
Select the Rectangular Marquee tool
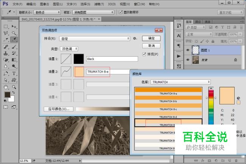pyautogui.click(x=6, y=27)
